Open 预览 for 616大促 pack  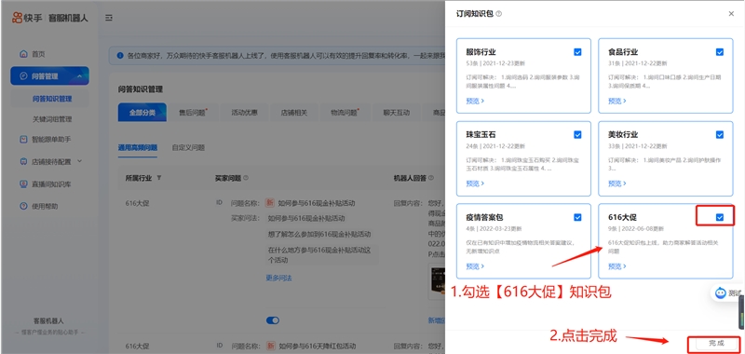point(617,266)
